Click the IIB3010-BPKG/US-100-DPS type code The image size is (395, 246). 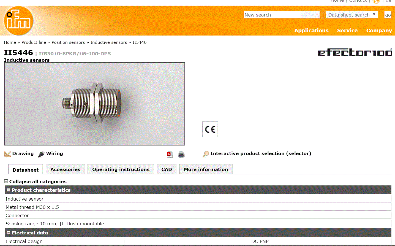(x=75, y=53)
